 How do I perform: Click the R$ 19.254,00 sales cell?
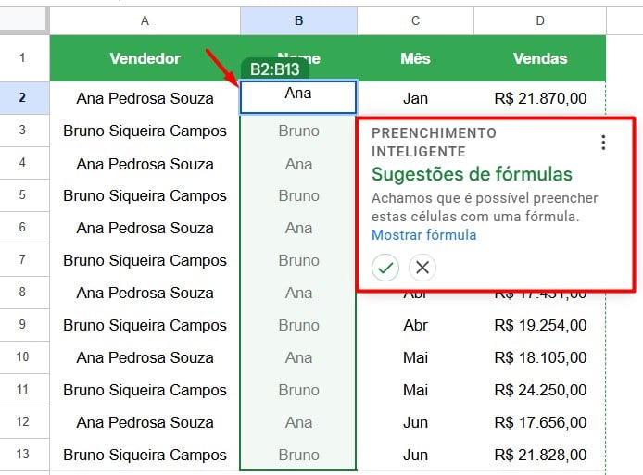tap(540, 325)
